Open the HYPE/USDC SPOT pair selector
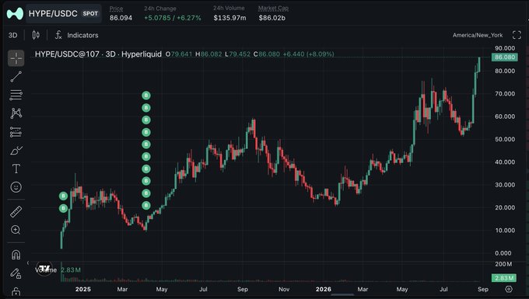529x299 pixels. coord(64,13)
